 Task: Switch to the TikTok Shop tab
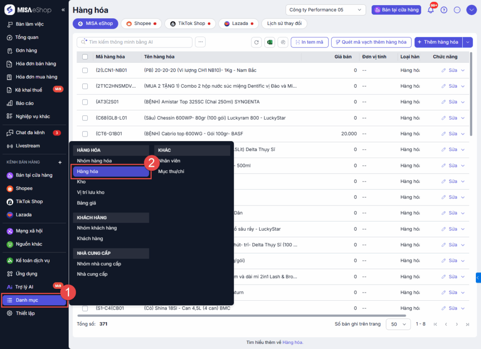point(190,23)
